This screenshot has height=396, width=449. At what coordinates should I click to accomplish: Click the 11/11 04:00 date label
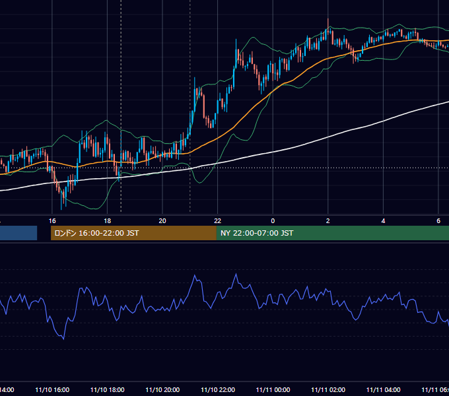click(384, 389)
